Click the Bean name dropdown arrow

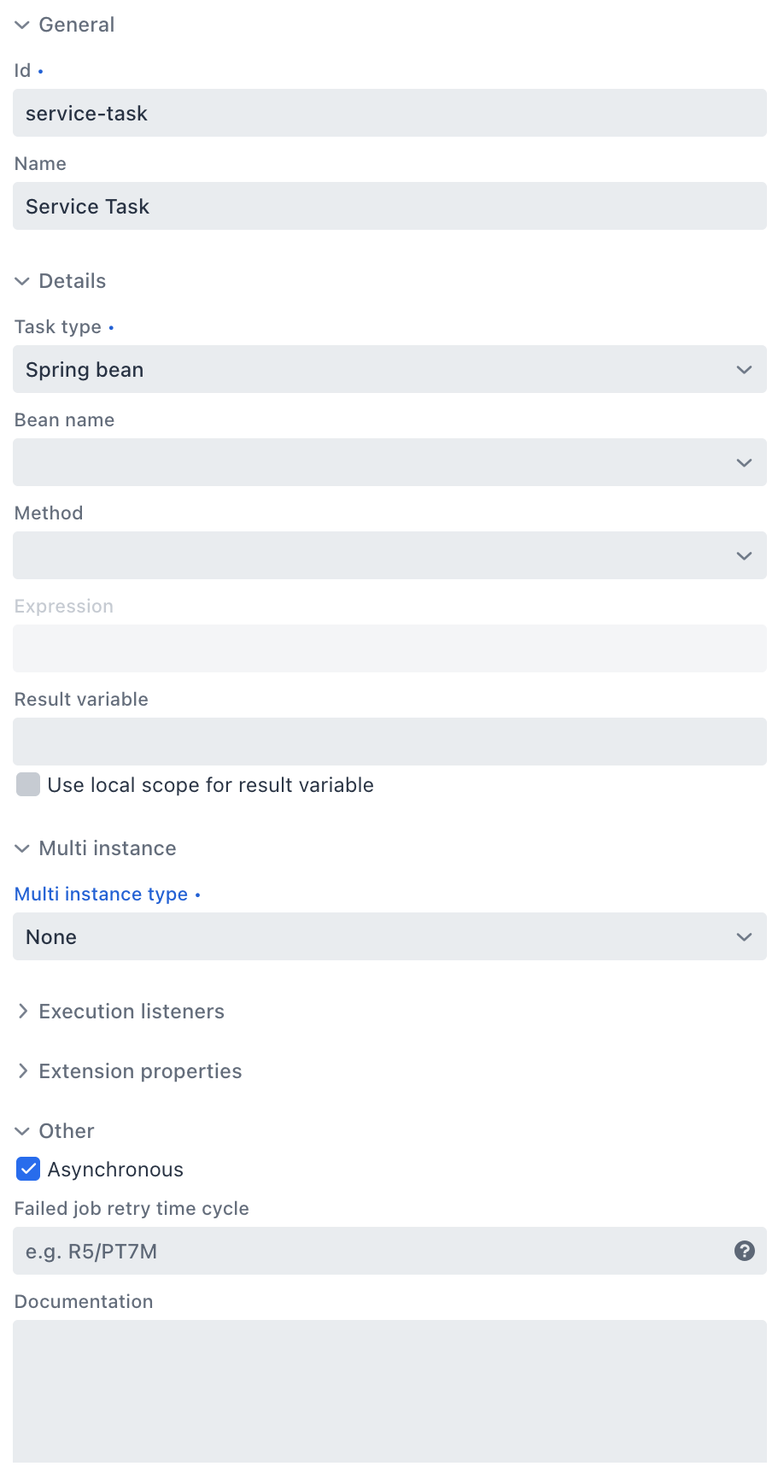[x=742, y=462]
